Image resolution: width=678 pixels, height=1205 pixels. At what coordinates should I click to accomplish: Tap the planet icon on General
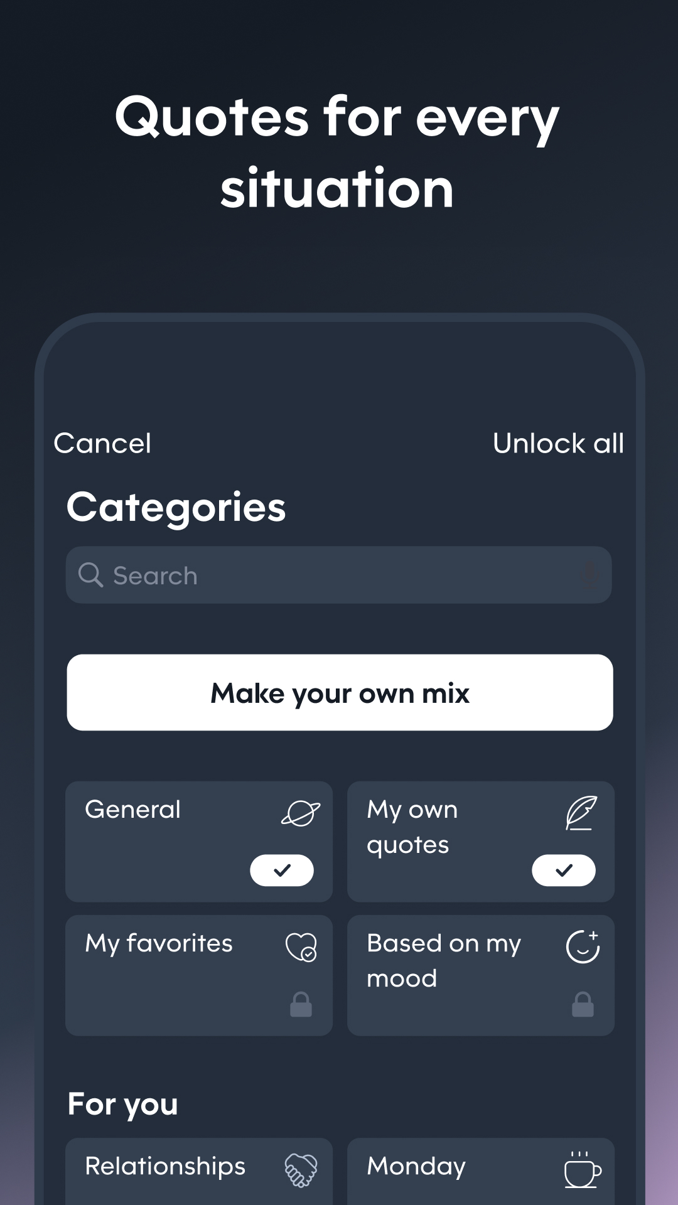301,813
